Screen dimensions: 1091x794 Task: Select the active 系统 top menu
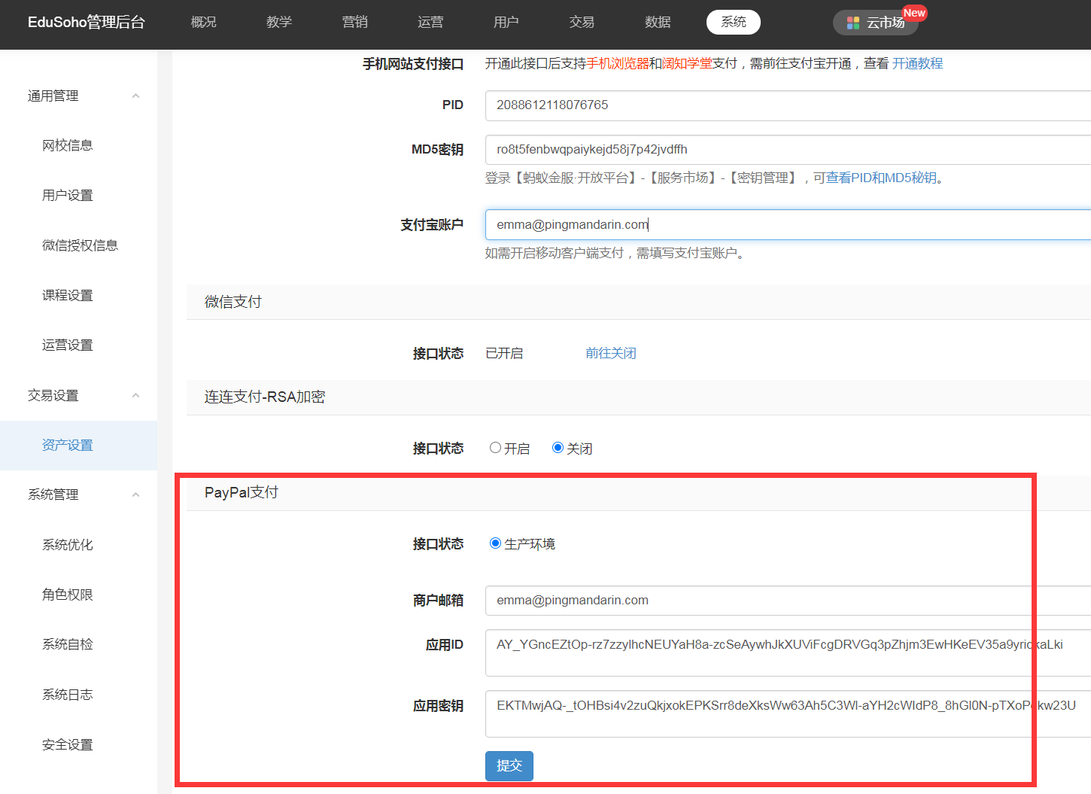[734, 23]
